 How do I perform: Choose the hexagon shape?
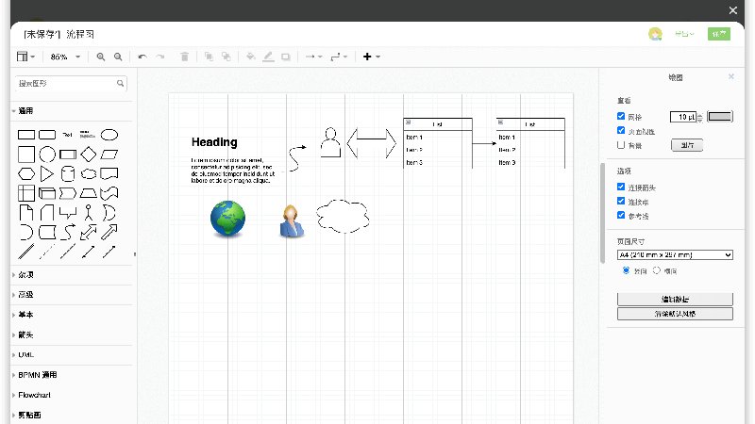click(26, 173)
